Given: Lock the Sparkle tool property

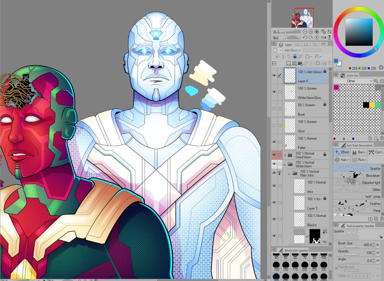Looking at the screenshot, I should [381, 237].
